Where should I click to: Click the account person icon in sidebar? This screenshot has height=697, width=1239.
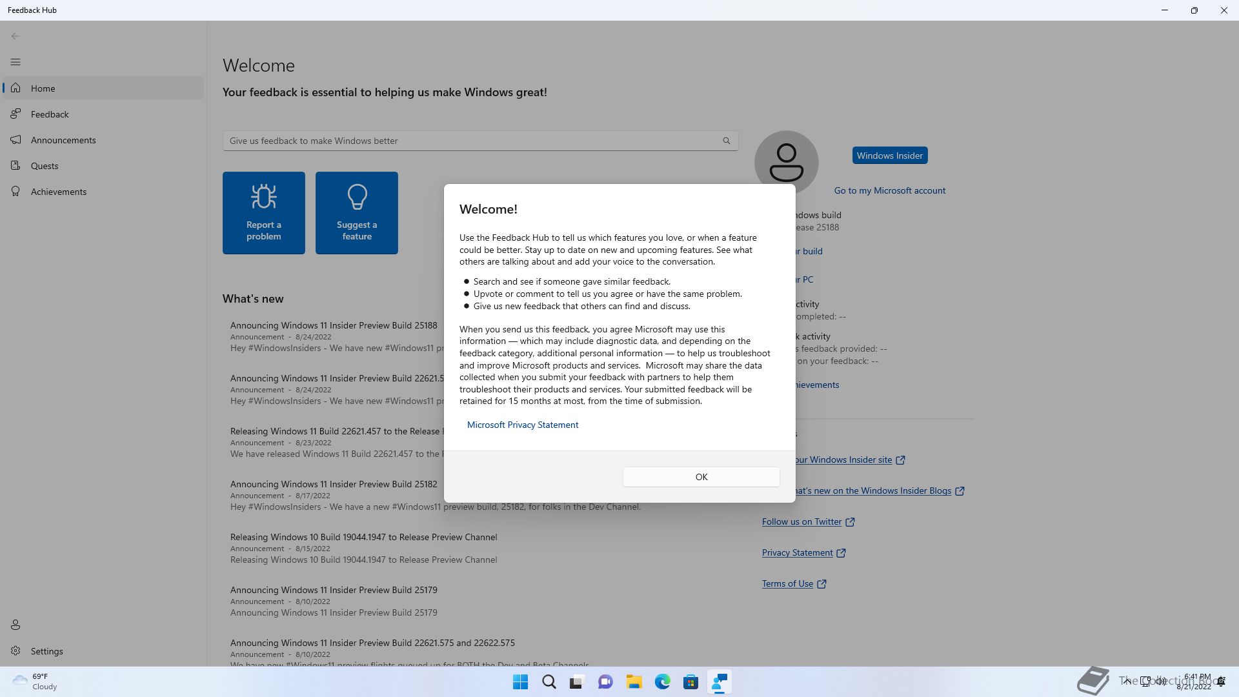15,625
